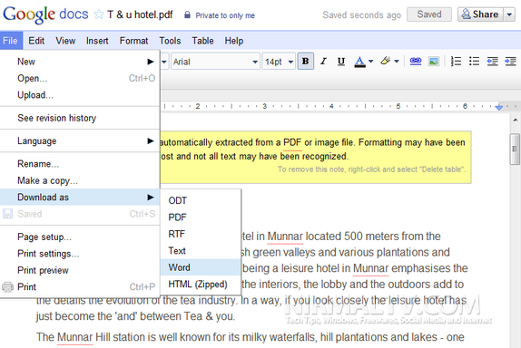
Task: Open the Private to only me link
Action: (x=225, y=15)
